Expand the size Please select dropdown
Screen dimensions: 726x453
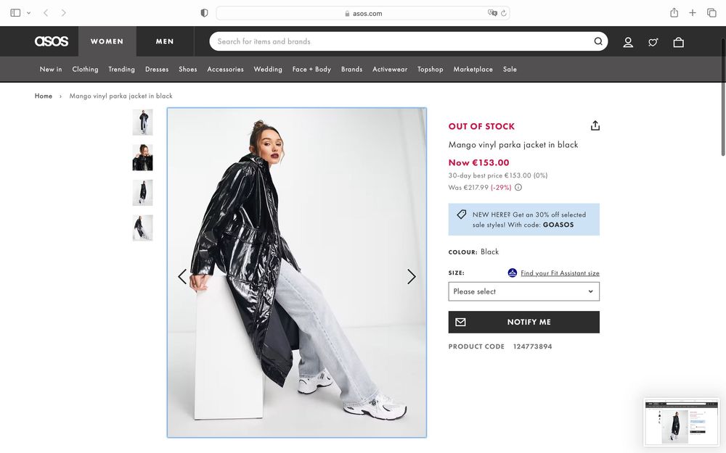(523, 291)
